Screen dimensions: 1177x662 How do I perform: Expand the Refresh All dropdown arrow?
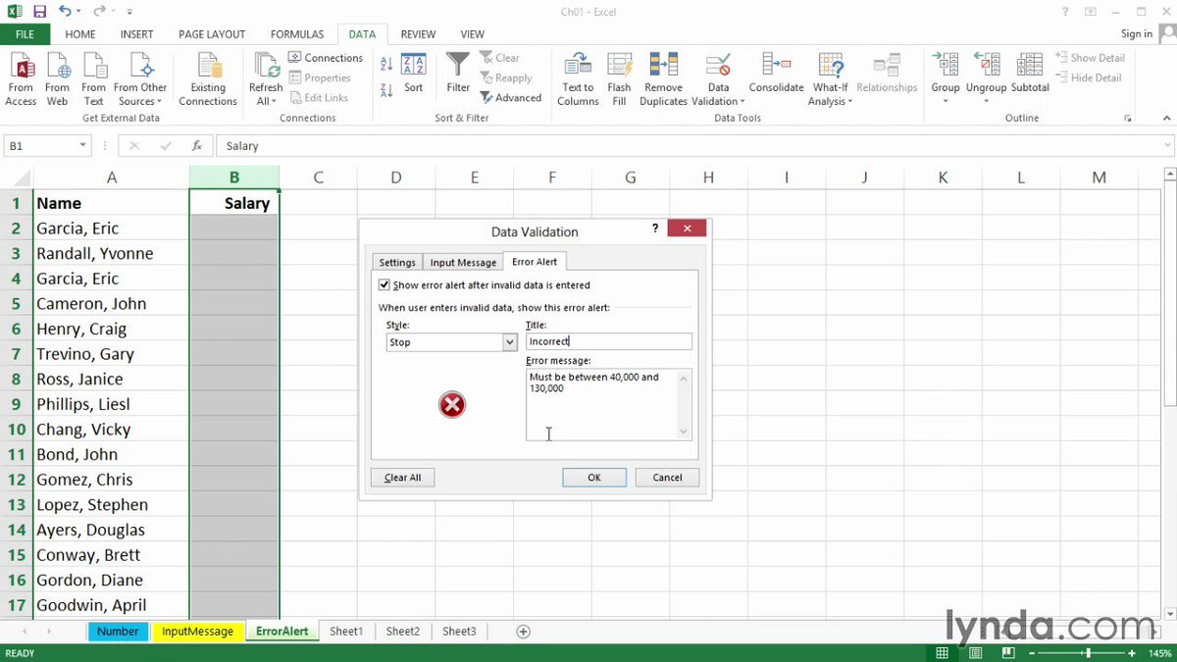[275, 101]
